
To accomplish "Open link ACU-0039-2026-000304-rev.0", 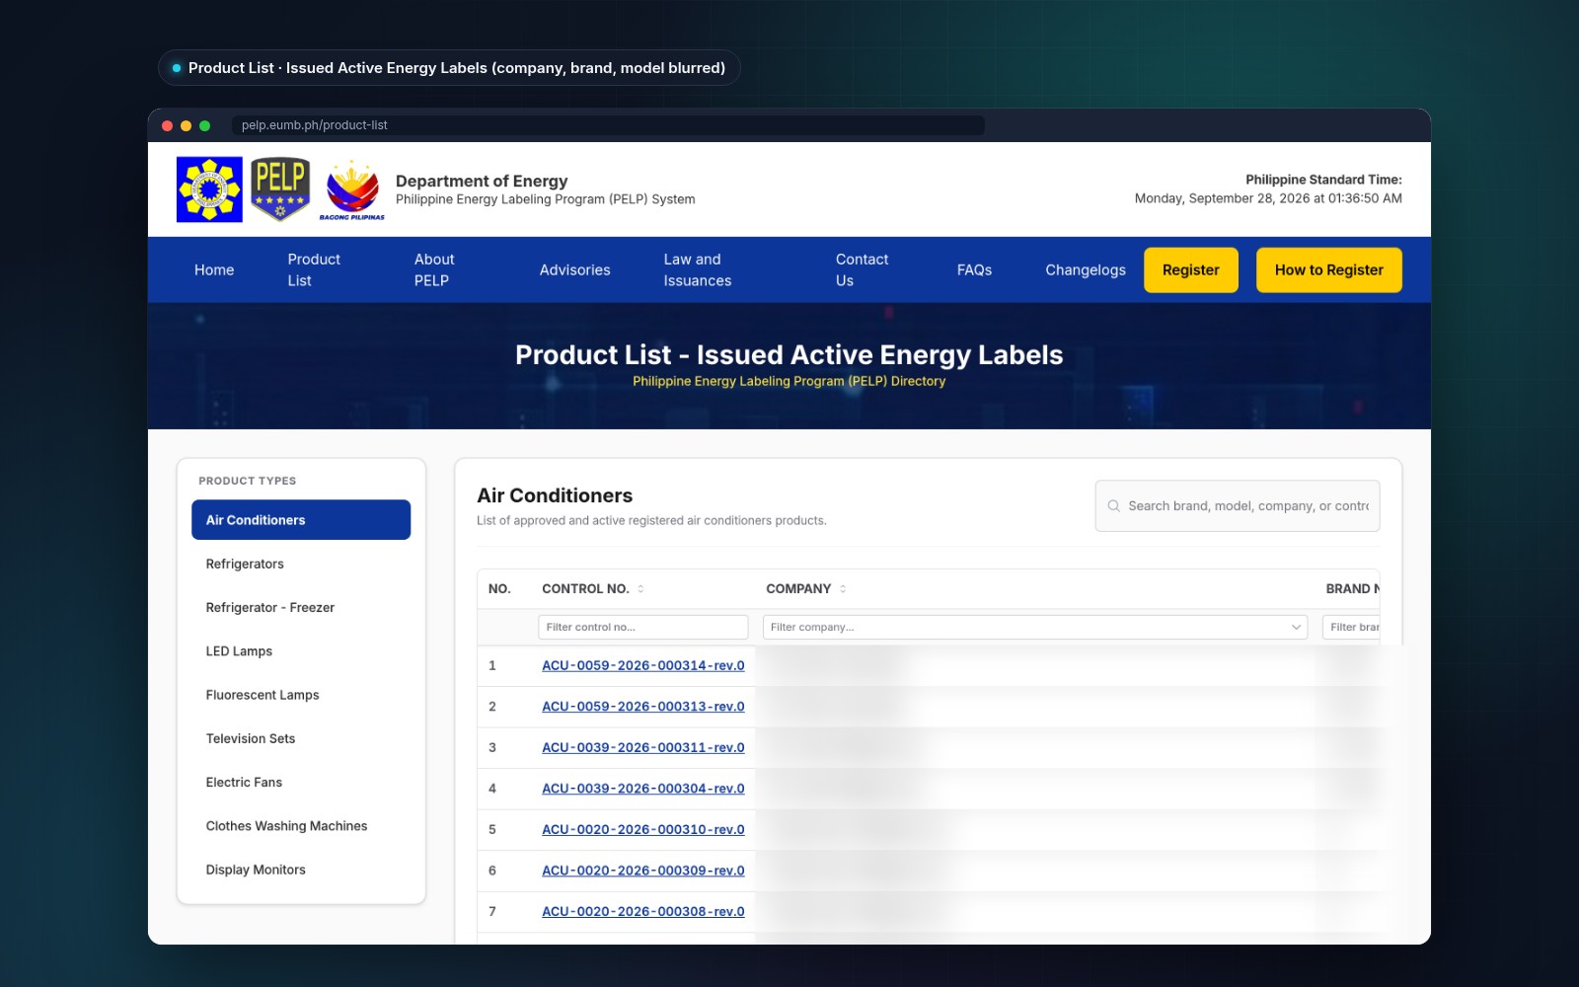I will tap(643, 789).
